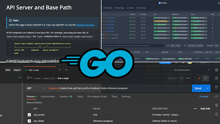Open the Storage tab in Pulse
The height and width of the screenshot is (124, 220).
(x=108, y=8)
